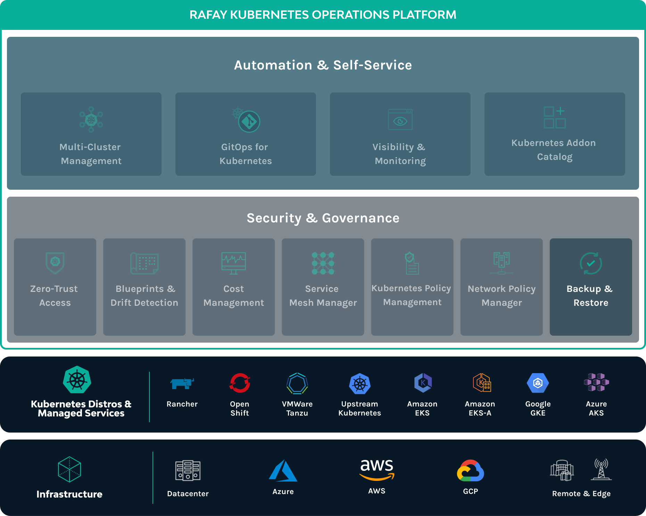
Task: Click the Datacenter label
Action: pos(188,493)
